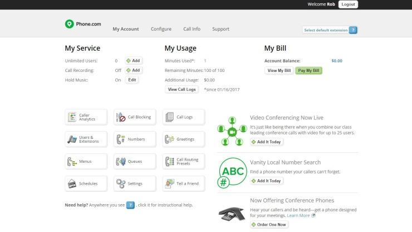Open the Numbers tile icon
This screenshot has height=232, width=412.
coord(121,139)
